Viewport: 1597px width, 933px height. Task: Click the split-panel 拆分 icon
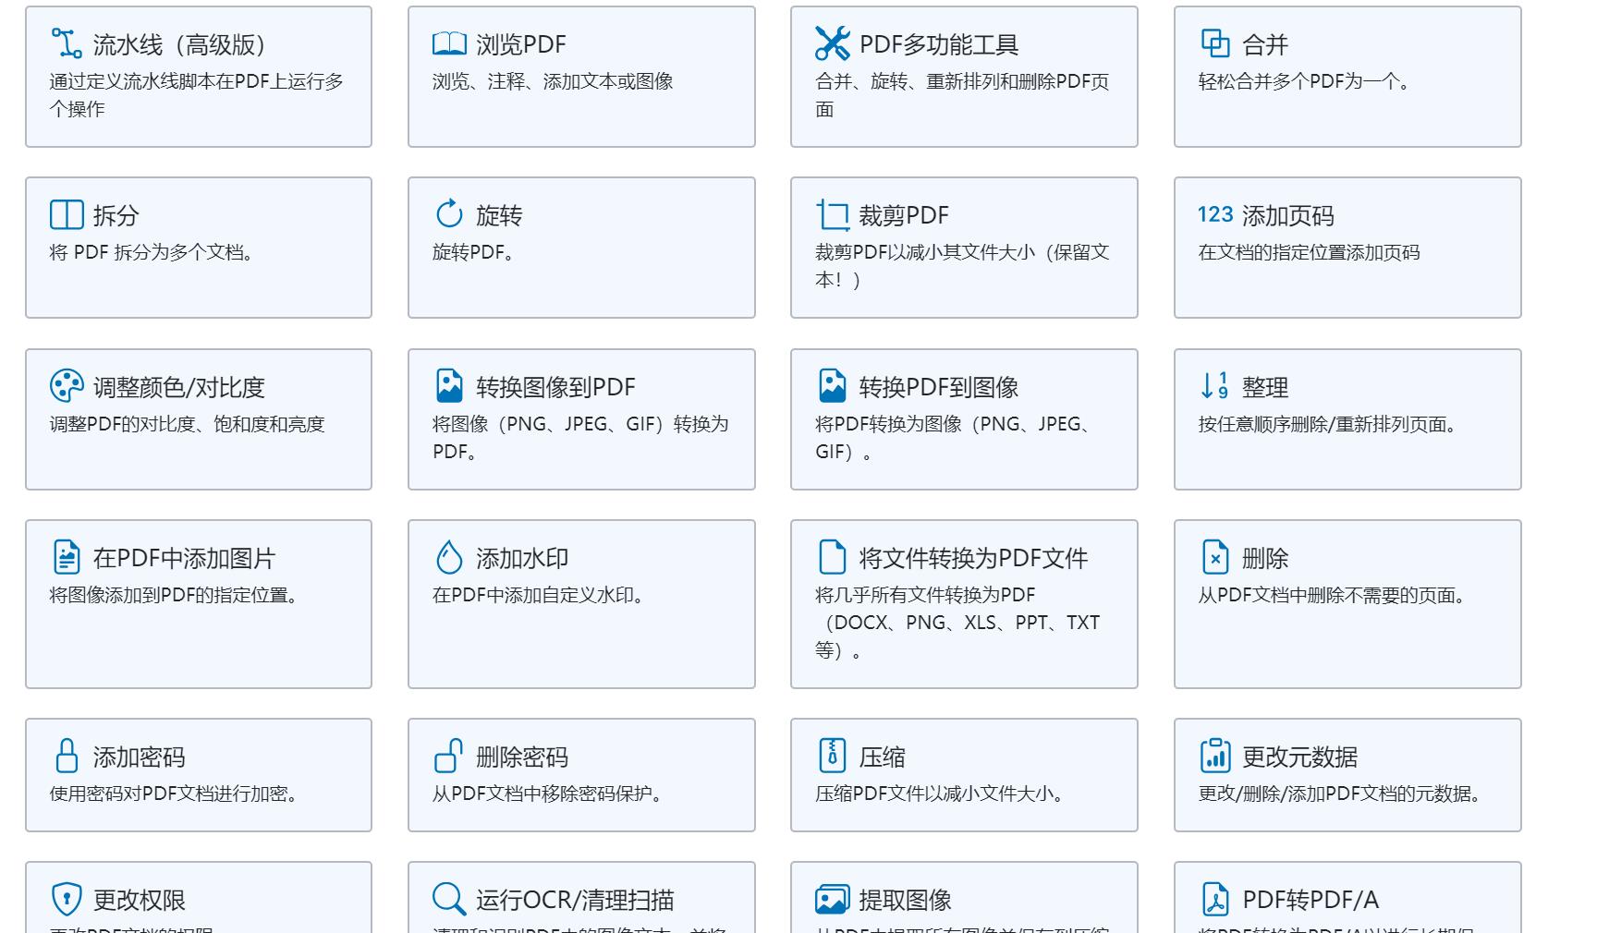pos(67,214)
